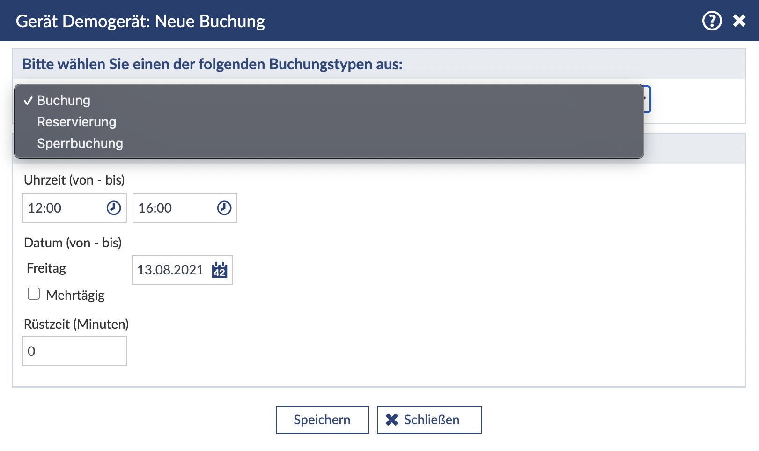Click the 13.08.2021 date field

pos(170,270)
